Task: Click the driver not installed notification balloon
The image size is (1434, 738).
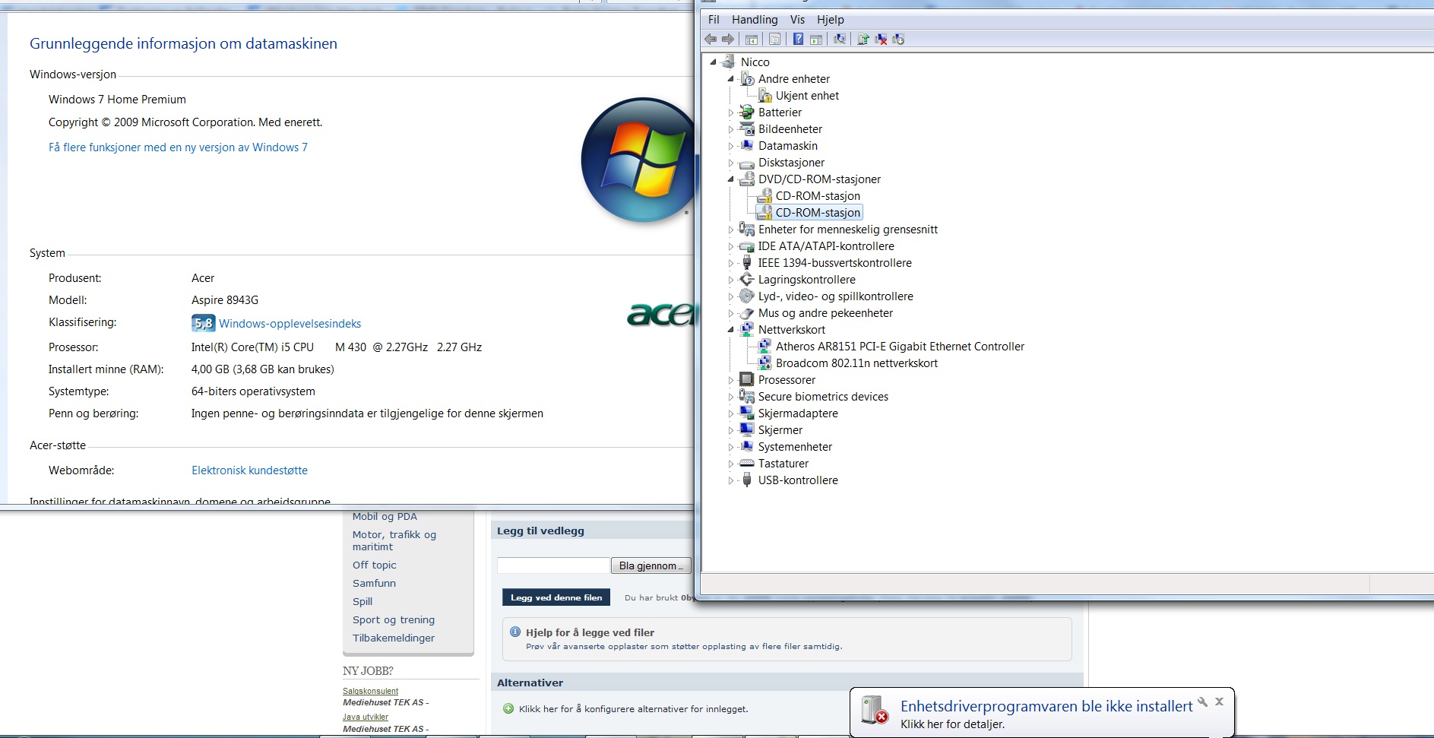Action: 1042,713
